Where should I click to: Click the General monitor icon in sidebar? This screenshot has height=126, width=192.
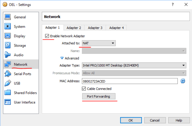click(8, 17)
